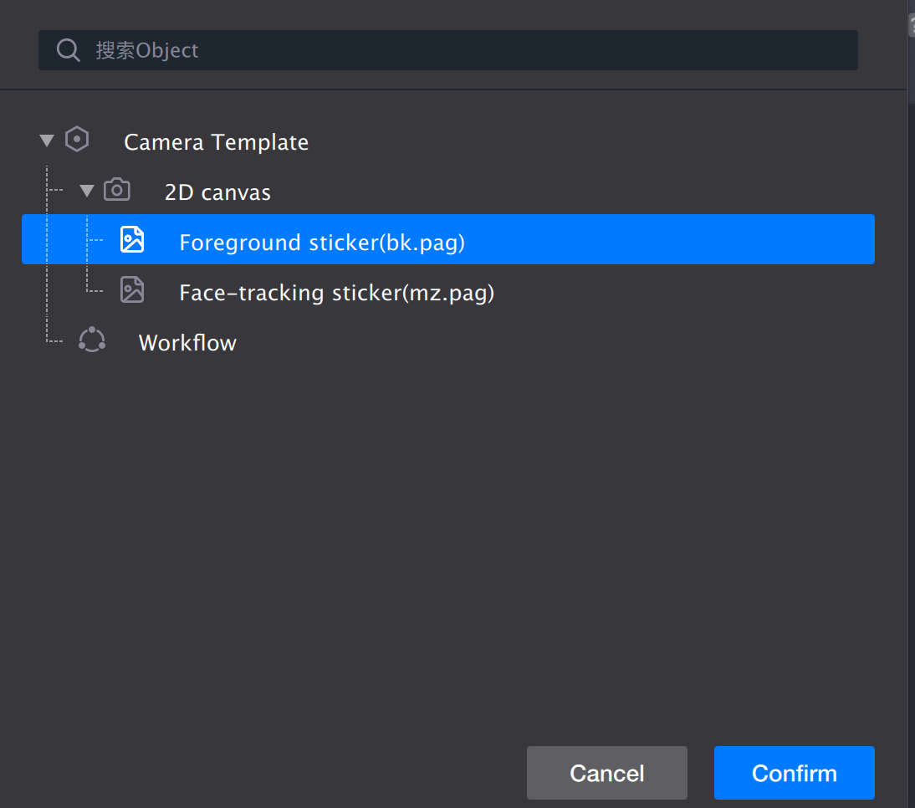The height and width of the screenshot is (808, 915).
Task: Click the 2D canvas camera icon
Action: [x=117, y=190]
